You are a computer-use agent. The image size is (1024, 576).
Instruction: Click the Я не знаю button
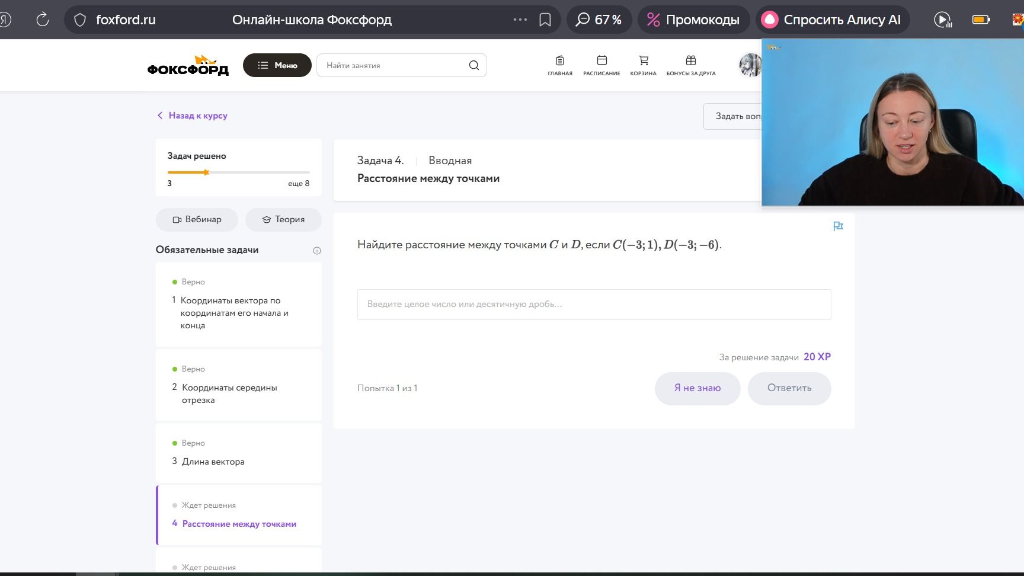697,388
